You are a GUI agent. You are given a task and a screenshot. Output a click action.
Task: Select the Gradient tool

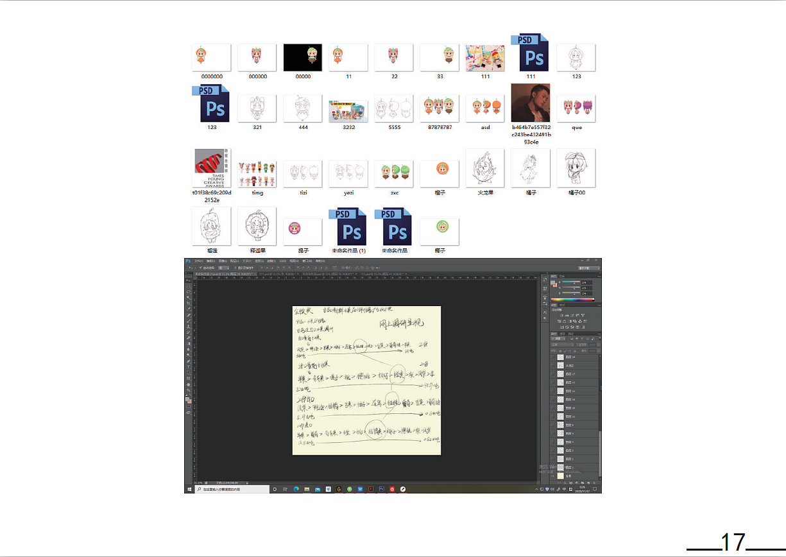click(189, 343)
